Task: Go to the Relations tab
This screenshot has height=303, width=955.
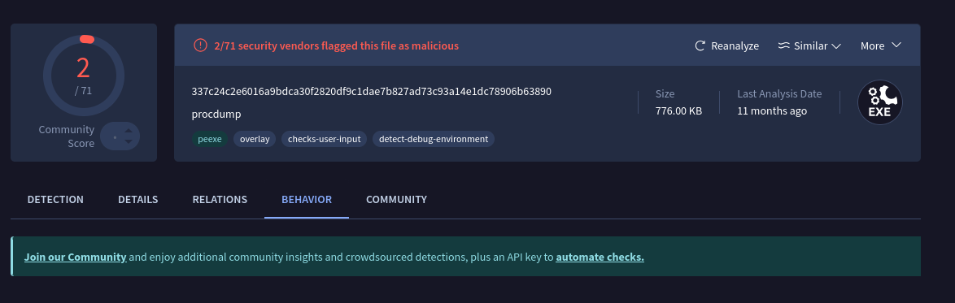Action: pos(220,200)
